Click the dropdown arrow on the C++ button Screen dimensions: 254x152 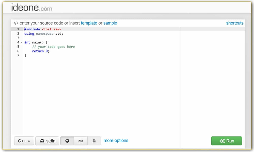[x=29, y=141]
